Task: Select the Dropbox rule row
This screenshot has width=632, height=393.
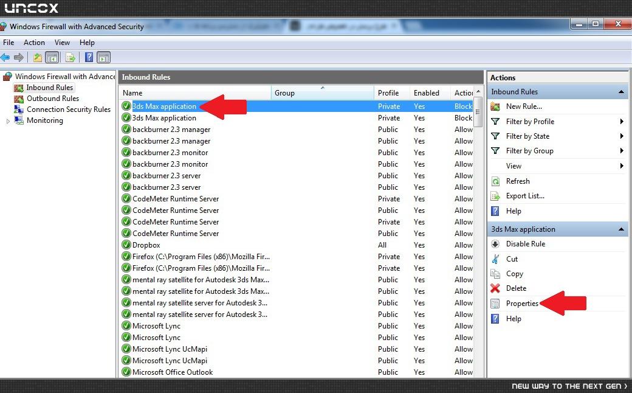Action: (297, 245)
